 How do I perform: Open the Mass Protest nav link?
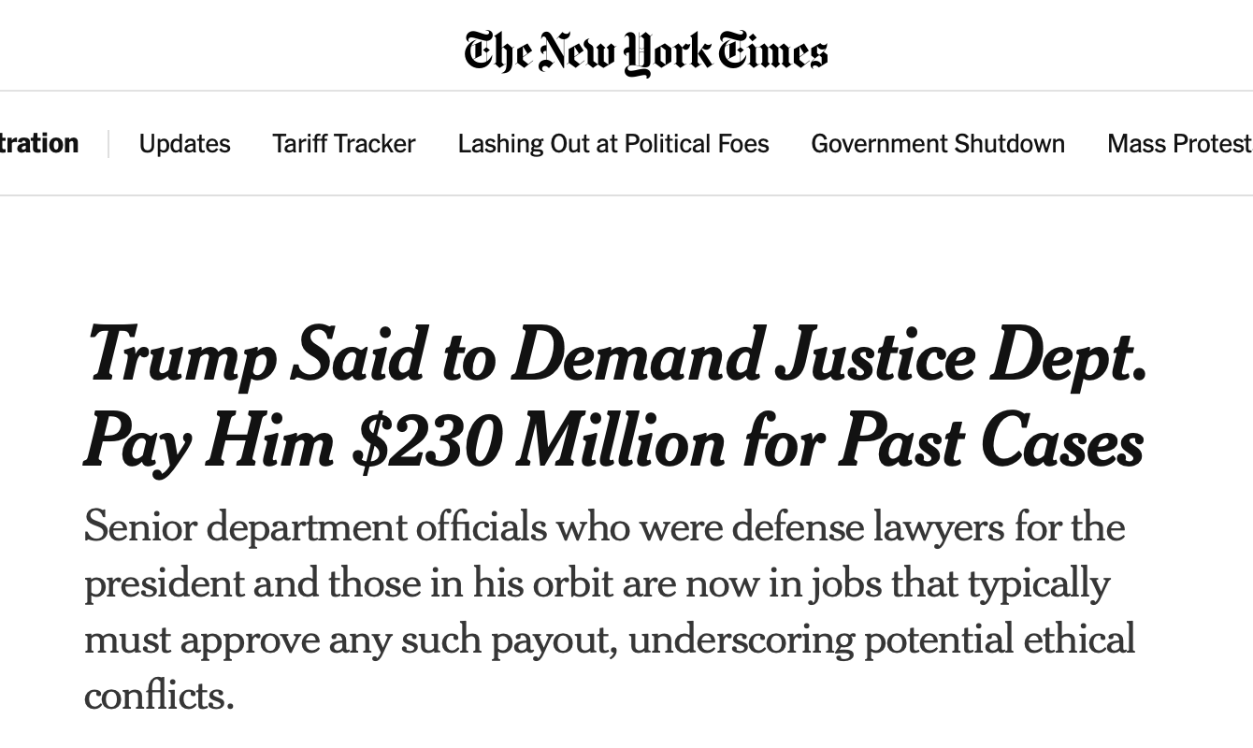(x=1178, y=144)
